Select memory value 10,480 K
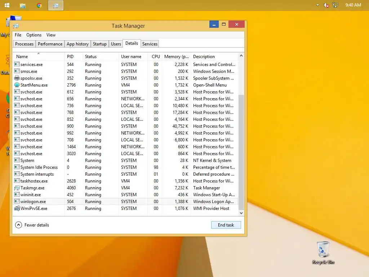Screen dimensions: 369x277 [x=180, y=106]
